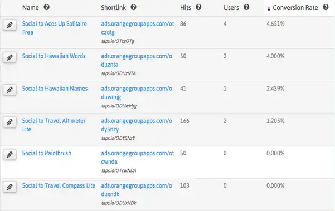Click the taps.io/ODUwMjg text

119,106
